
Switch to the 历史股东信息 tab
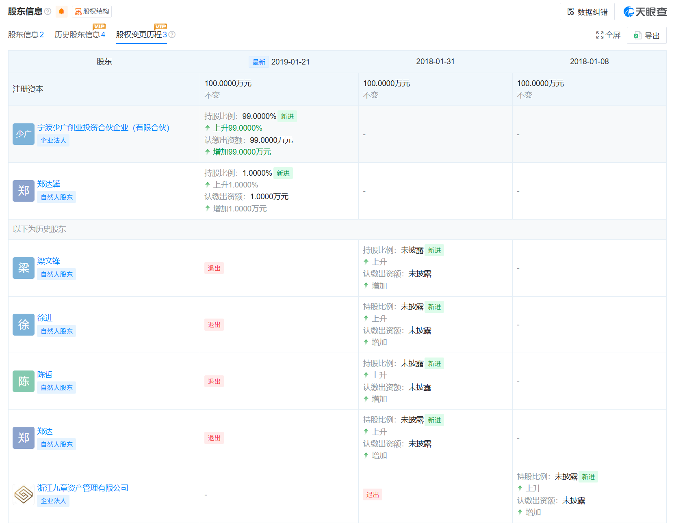(x=79, y=34)
